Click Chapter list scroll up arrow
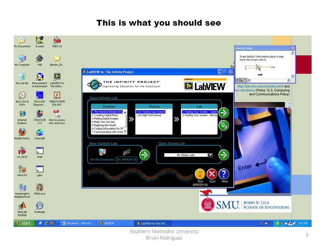328x246 pixels. tap(125, 112)
